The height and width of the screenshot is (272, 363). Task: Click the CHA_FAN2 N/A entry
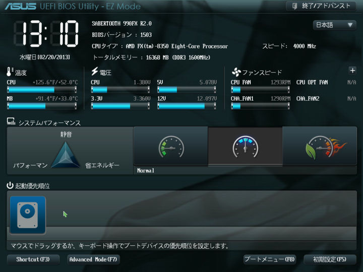coord(326,99)
